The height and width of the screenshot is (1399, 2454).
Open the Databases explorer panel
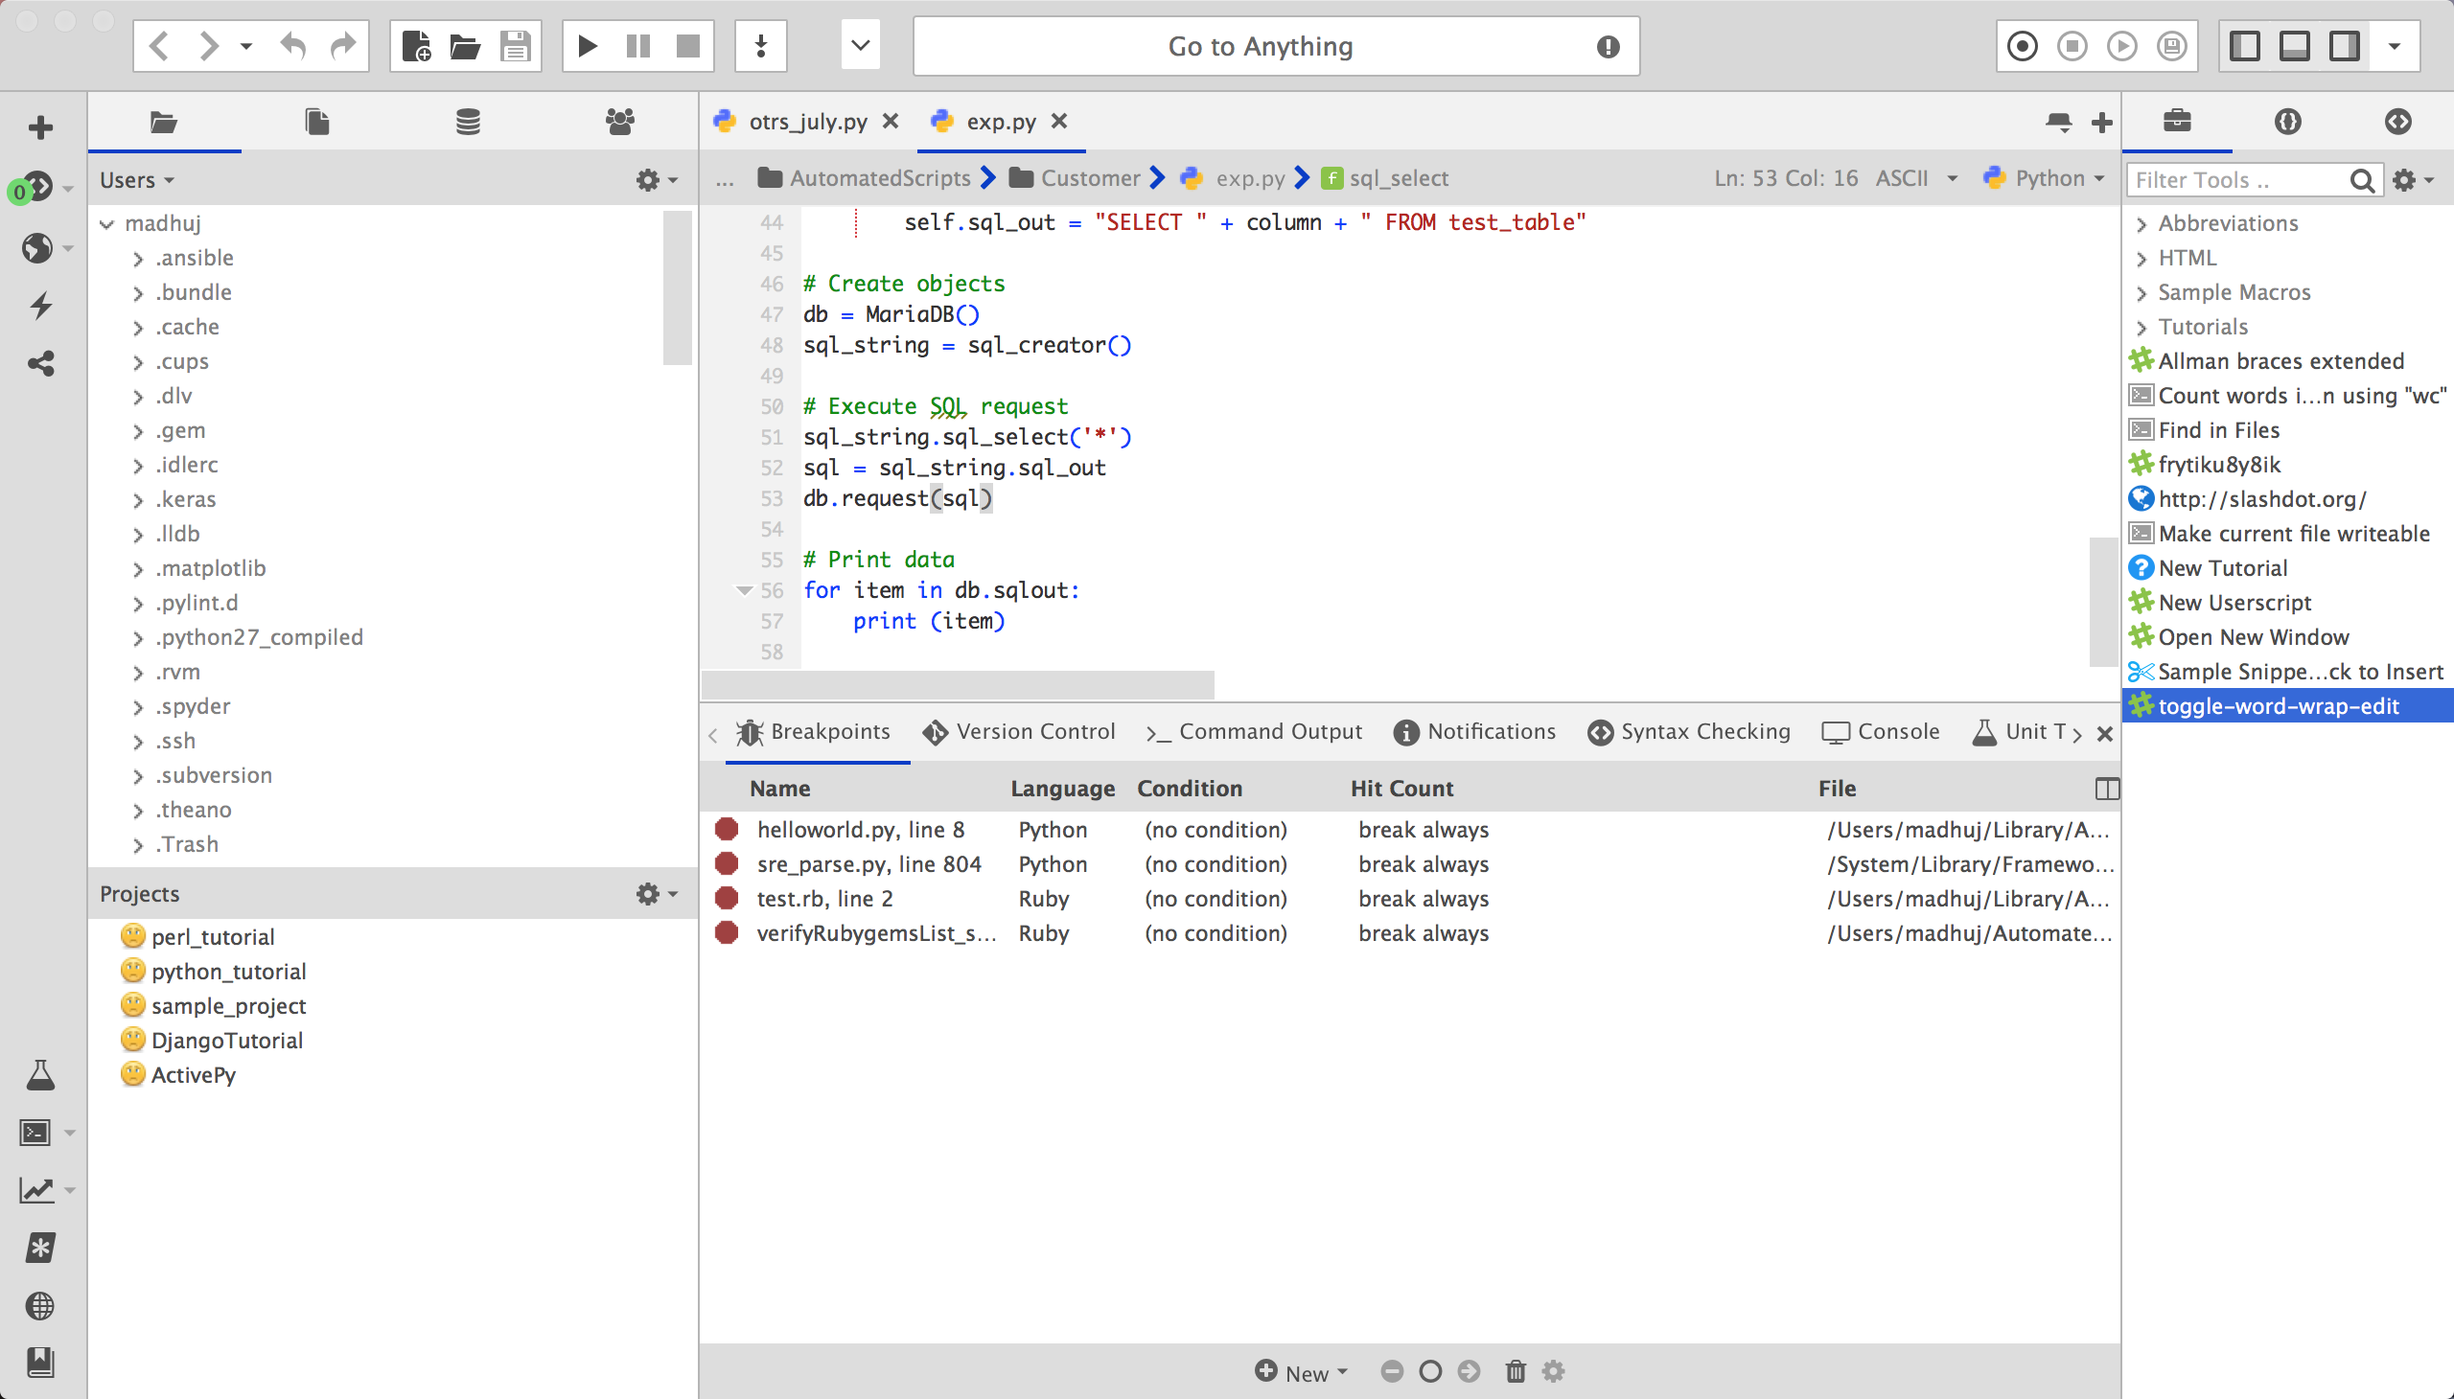pyautogui.click(x=468, y=122)
